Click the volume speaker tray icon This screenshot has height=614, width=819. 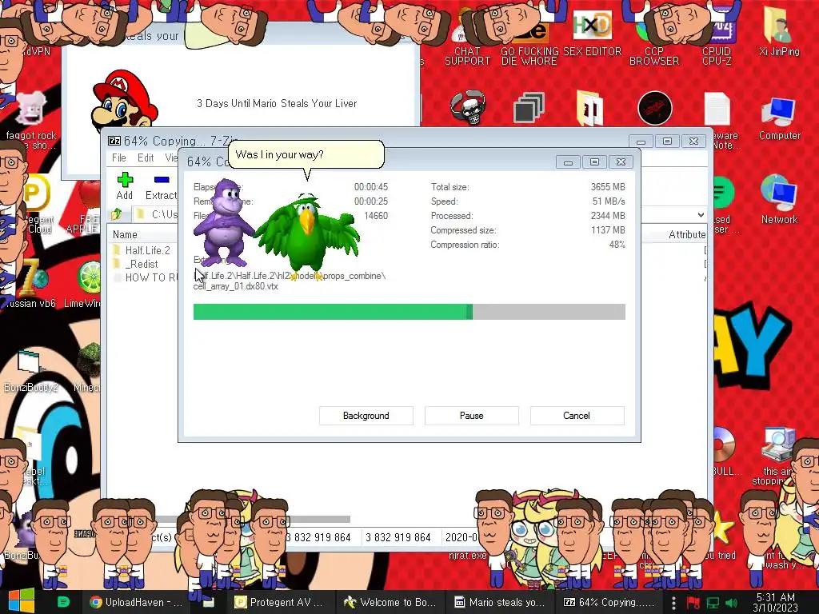click(x=732, y=603)
